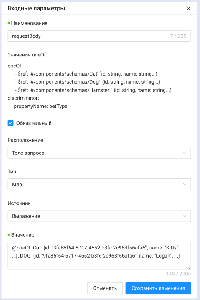
Task: Click the chevron arrow beside Тело запроса
Action: (185, 153)
